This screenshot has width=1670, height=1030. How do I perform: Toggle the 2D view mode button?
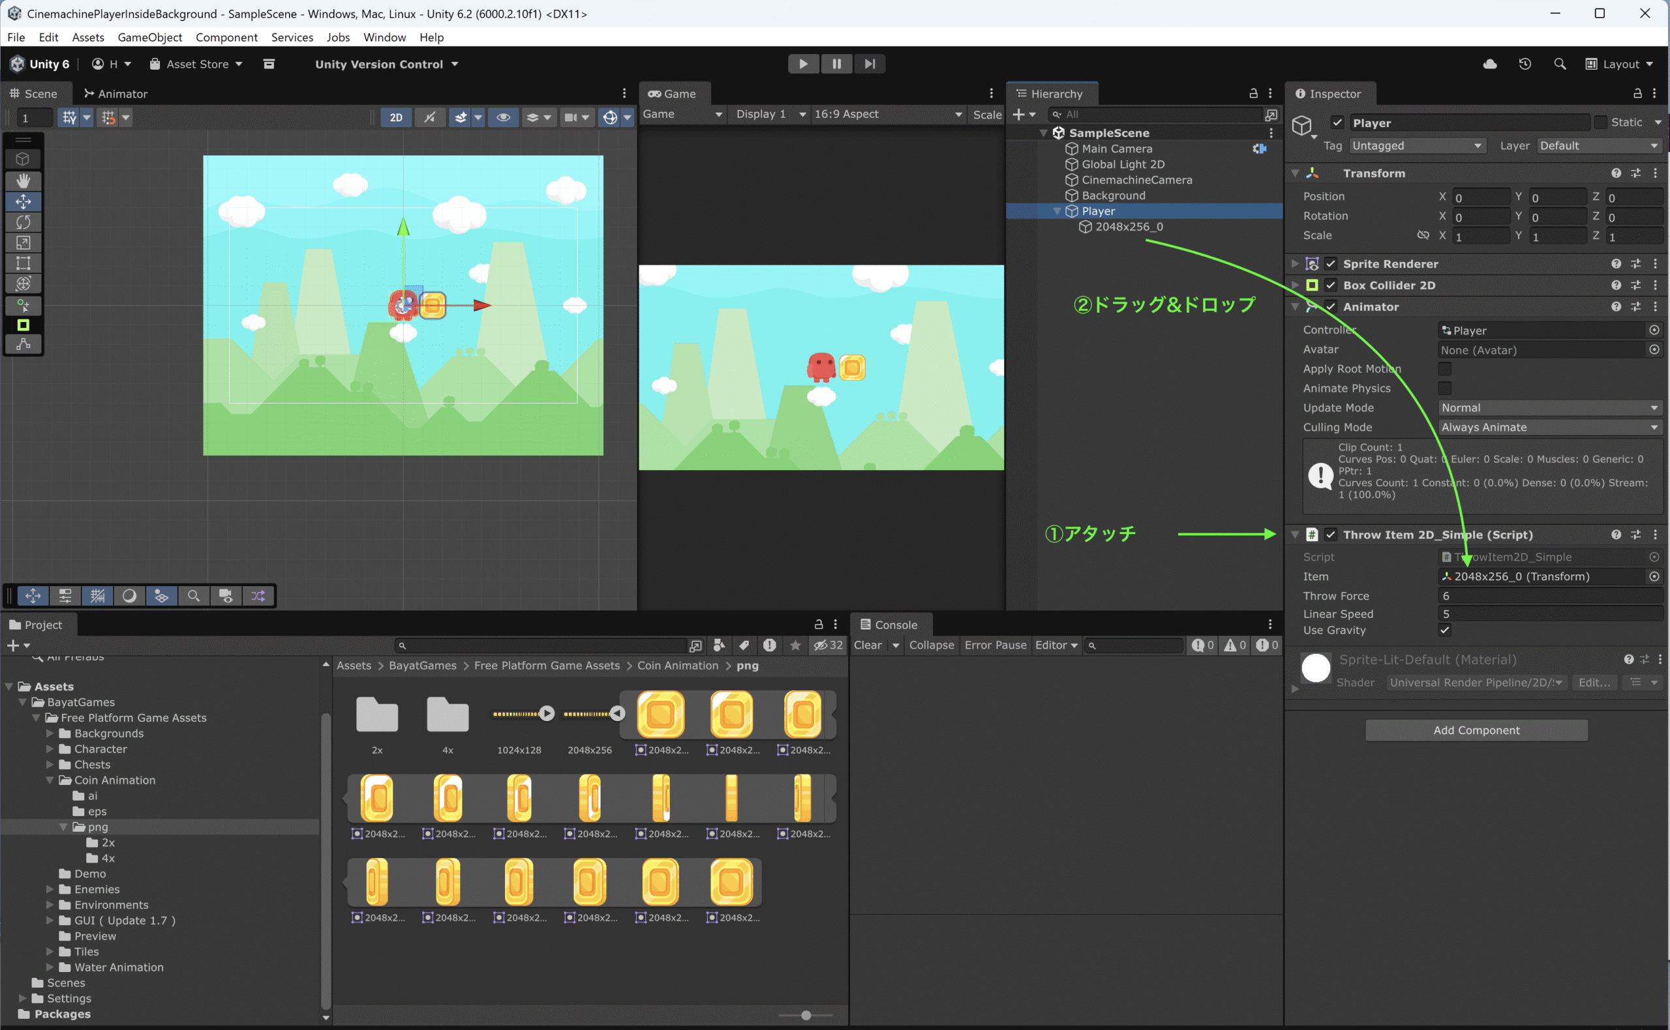point(396,118)
